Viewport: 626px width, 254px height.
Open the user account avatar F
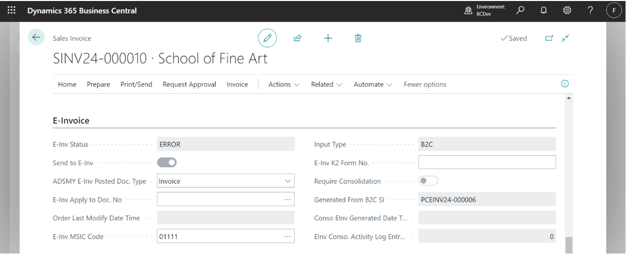click(x=614, y=11)
